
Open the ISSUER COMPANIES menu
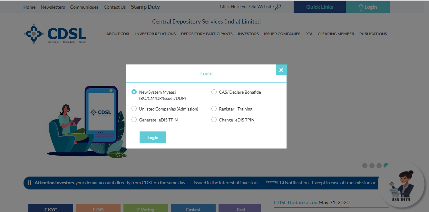[282, 34]
